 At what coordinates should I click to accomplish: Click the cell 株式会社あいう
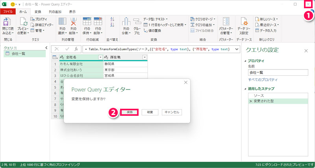click(x=81, y=70)
